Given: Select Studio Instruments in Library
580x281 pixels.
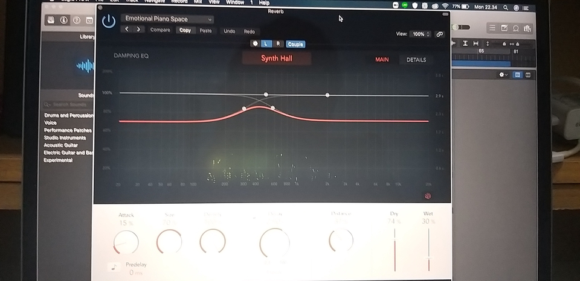Looking at the screenshot, I should 65,137.
